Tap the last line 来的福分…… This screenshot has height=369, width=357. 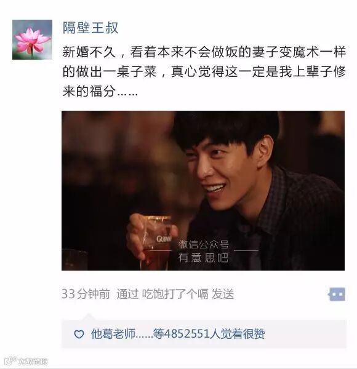[100, 91]
